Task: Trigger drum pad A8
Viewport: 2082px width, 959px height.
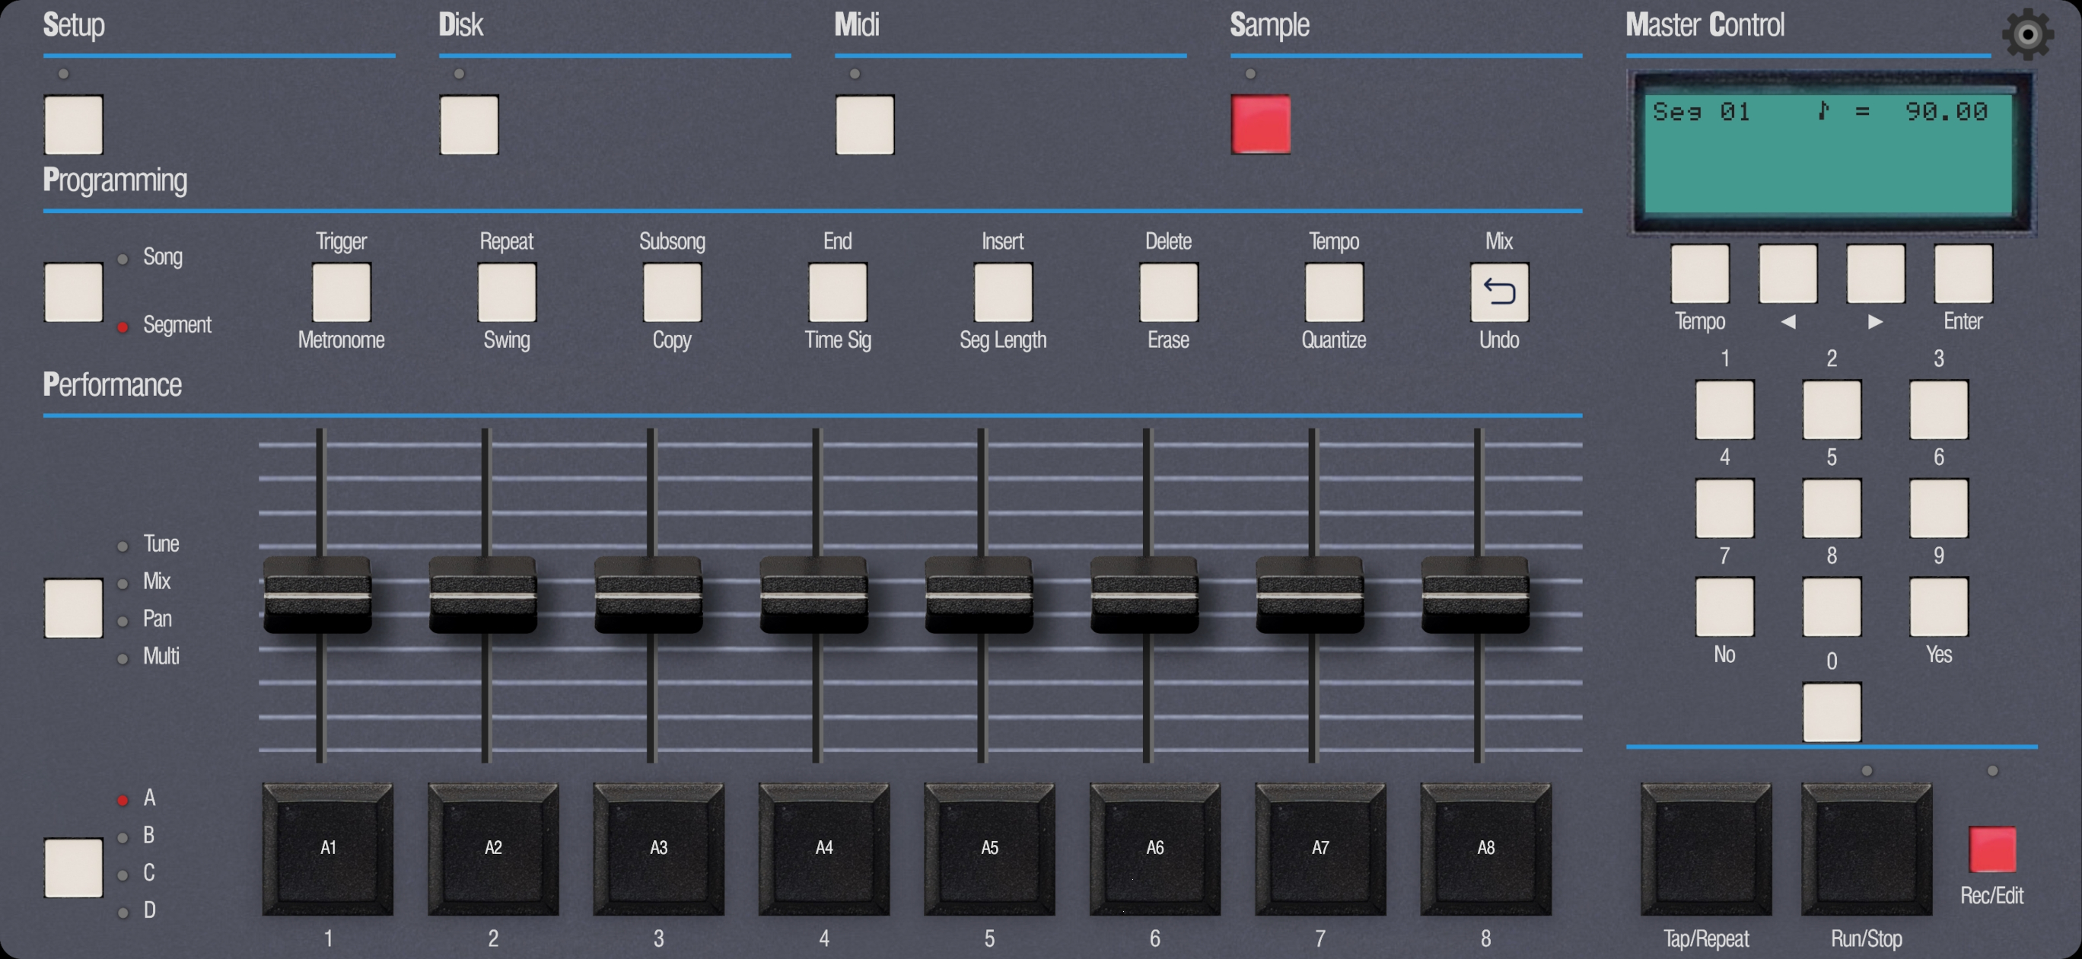Action: click(x=1485, y=848)
